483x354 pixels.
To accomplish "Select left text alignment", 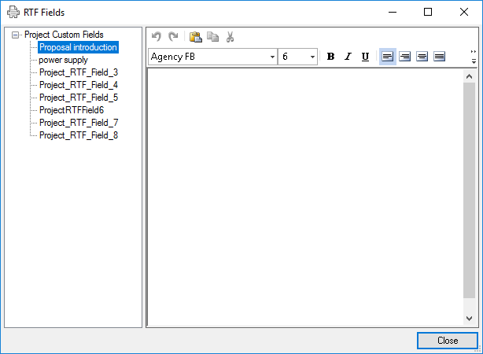I will click(387, 57).
